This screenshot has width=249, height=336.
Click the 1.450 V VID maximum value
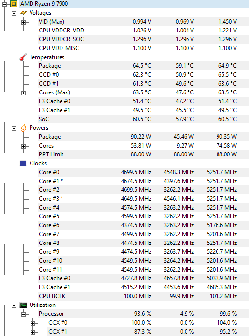[x=227, y=22]
